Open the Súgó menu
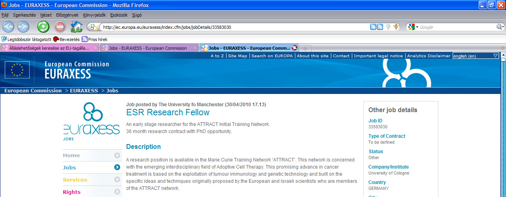Viewport: 506px width, 197px height. [x=138, y=15]
